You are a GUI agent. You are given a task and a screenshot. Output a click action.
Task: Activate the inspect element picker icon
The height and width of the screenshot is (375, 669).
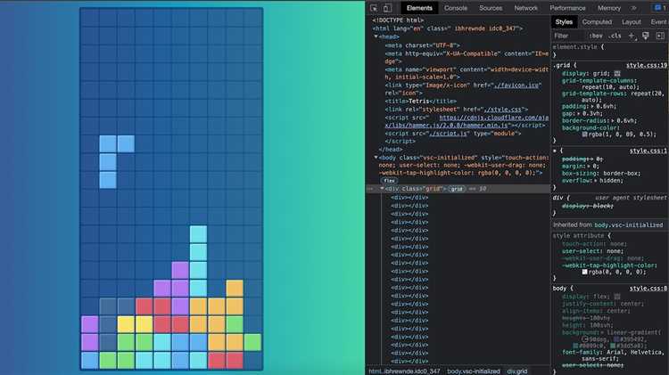point(374,8)
